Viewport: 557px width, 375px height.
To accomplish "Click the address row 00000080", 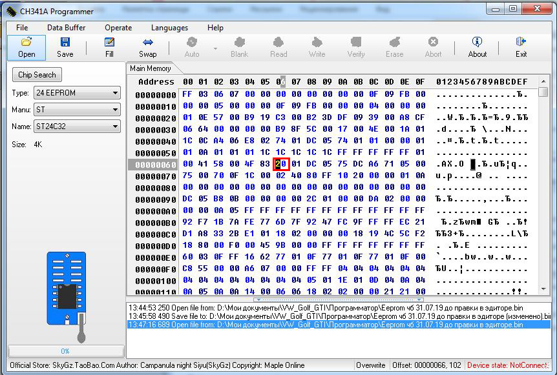I will [x=156, y=188].
